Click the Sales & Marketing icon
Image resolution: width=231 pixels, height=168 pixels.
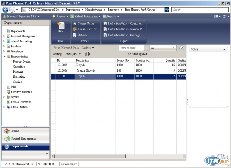[8, 41]
